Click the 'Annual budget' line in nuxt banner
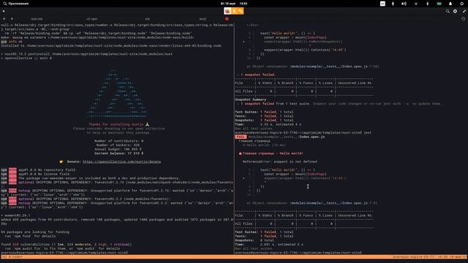Viewport: 468px width, 263px height. click(x=118, y=149)
